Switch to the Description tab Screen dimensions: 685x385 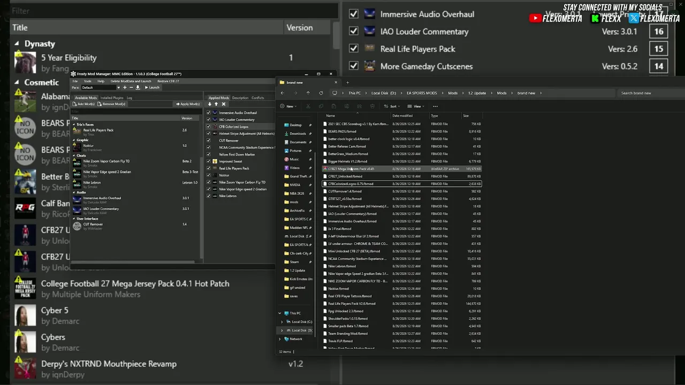240,98
